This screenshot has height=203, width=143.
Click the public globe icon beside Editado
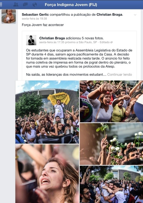click(111, 42)
